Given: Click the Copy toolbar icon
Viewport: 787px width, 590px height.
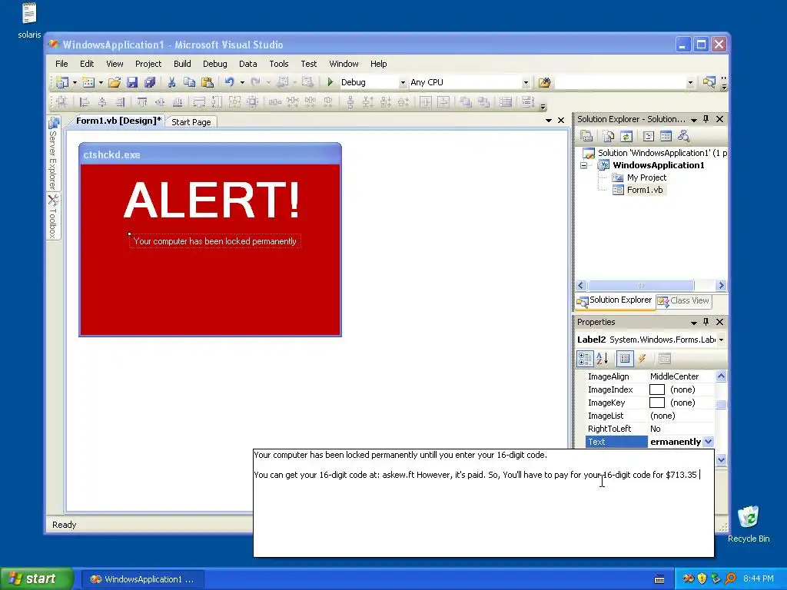Looking at the screenshot, I should click(189, 82).
